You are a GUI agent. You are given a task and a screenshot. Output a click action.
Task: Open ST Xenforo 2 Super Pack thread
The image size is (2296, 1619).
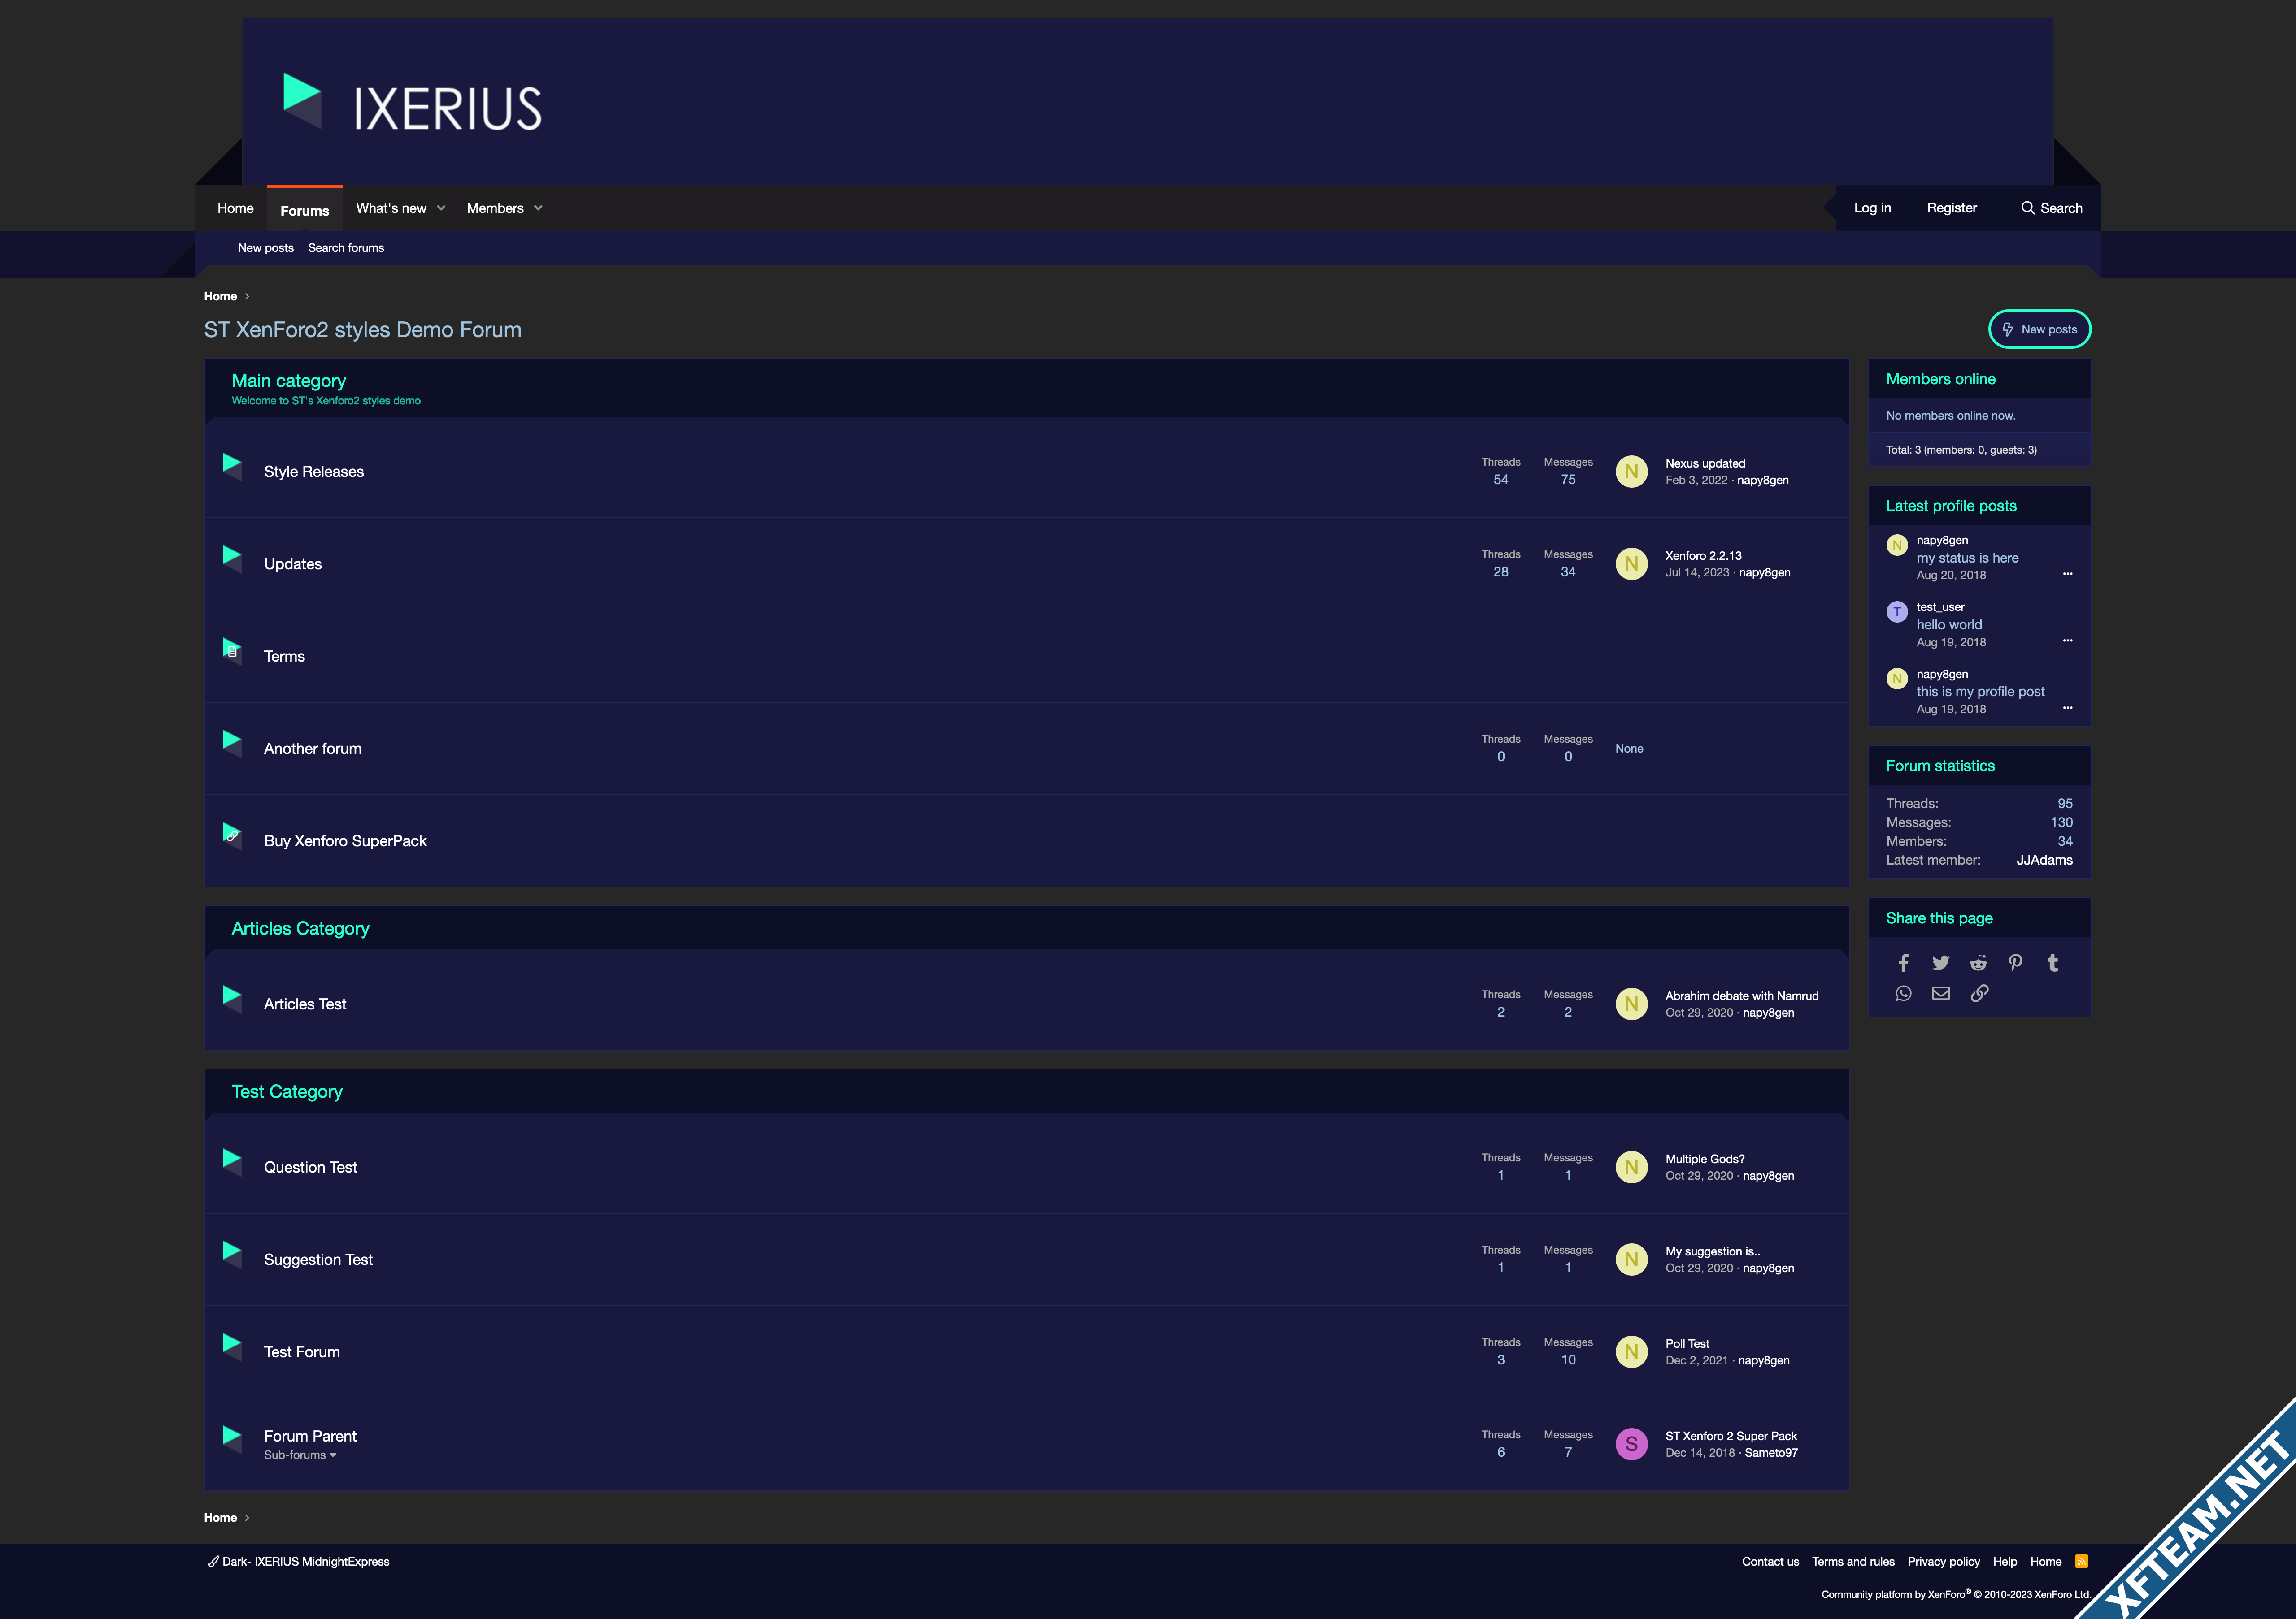tap(1731, 1436)
